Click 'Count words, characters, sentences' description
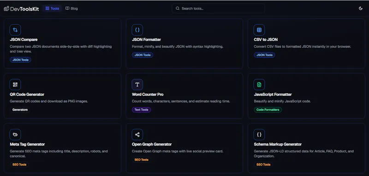 pyautogui.click(x=181, y=101)
